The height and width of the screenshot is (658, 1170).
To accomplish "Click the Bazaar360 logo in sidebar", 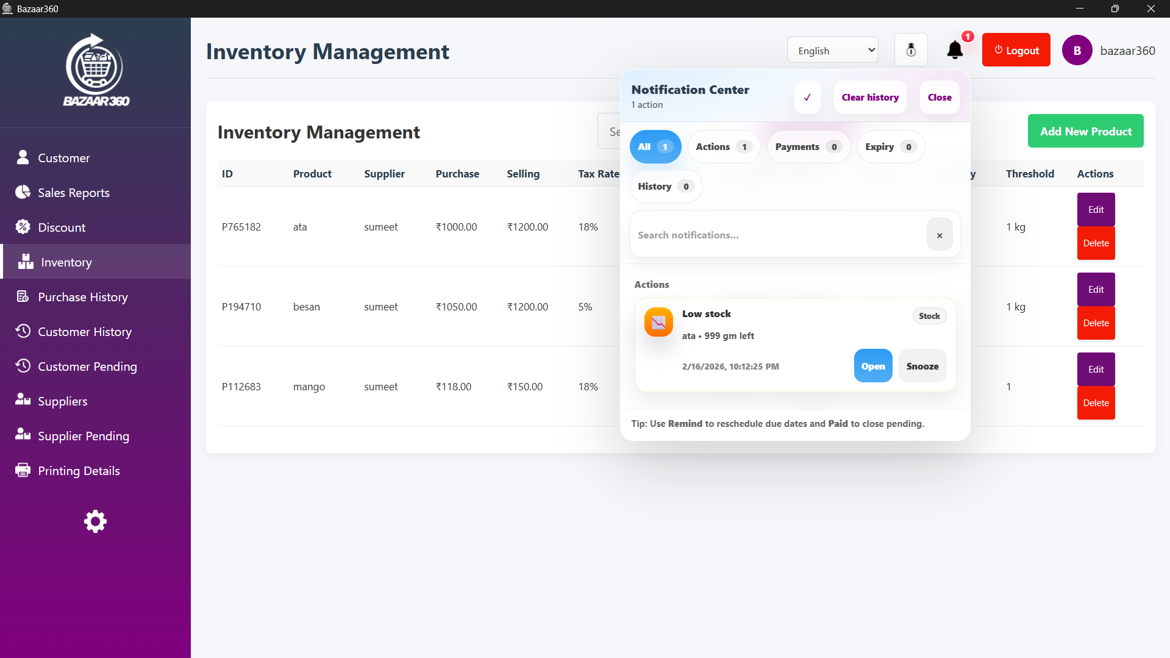I will pos(96,70).
